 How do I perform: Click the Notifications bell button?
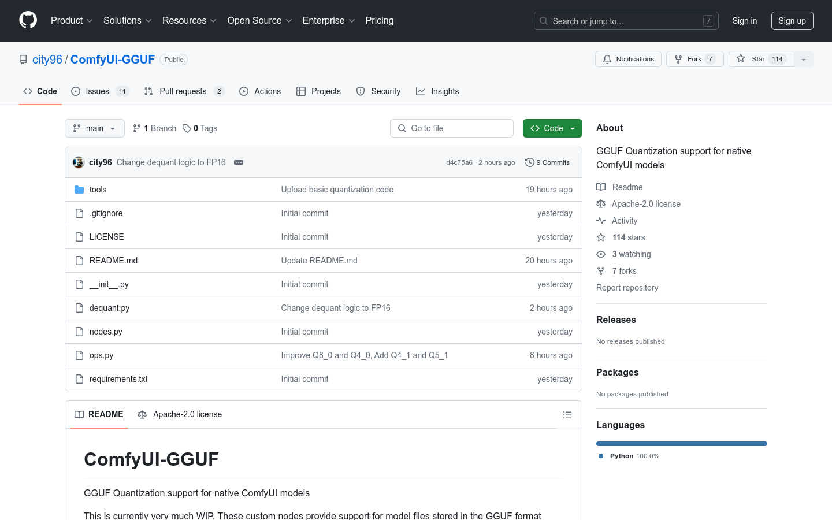coord(628,59)
